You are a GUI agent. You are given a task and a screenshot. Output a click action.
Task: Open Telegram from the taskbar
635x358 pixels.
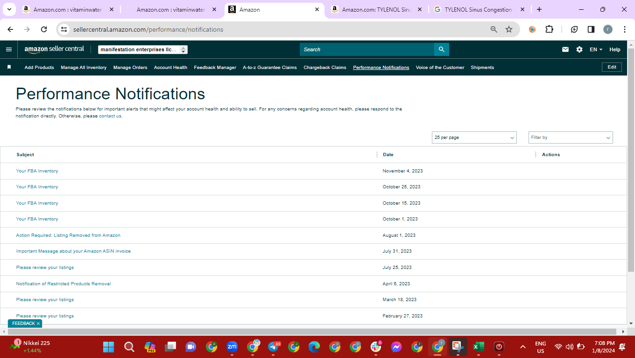(x=273, y=347)
